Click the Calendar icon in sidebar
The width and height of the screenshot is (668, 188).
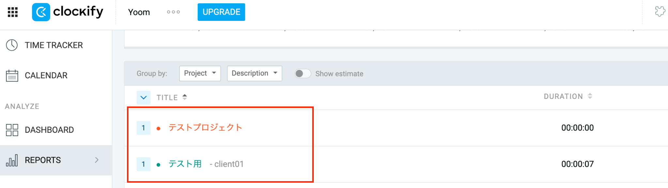click(12, 75)
